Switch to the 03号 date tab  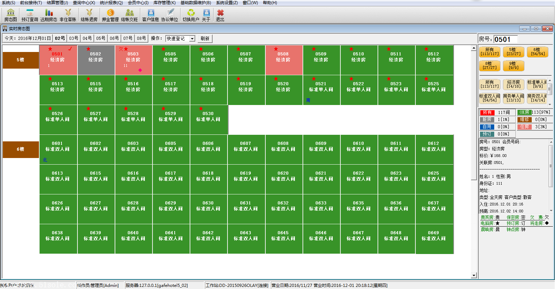tap(74, 38)
